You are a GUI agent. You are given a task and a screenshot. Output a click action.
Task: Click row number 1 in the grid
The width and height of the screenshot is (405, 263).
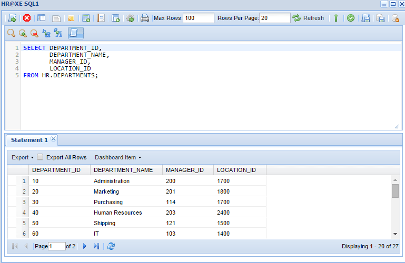point(24,181)
